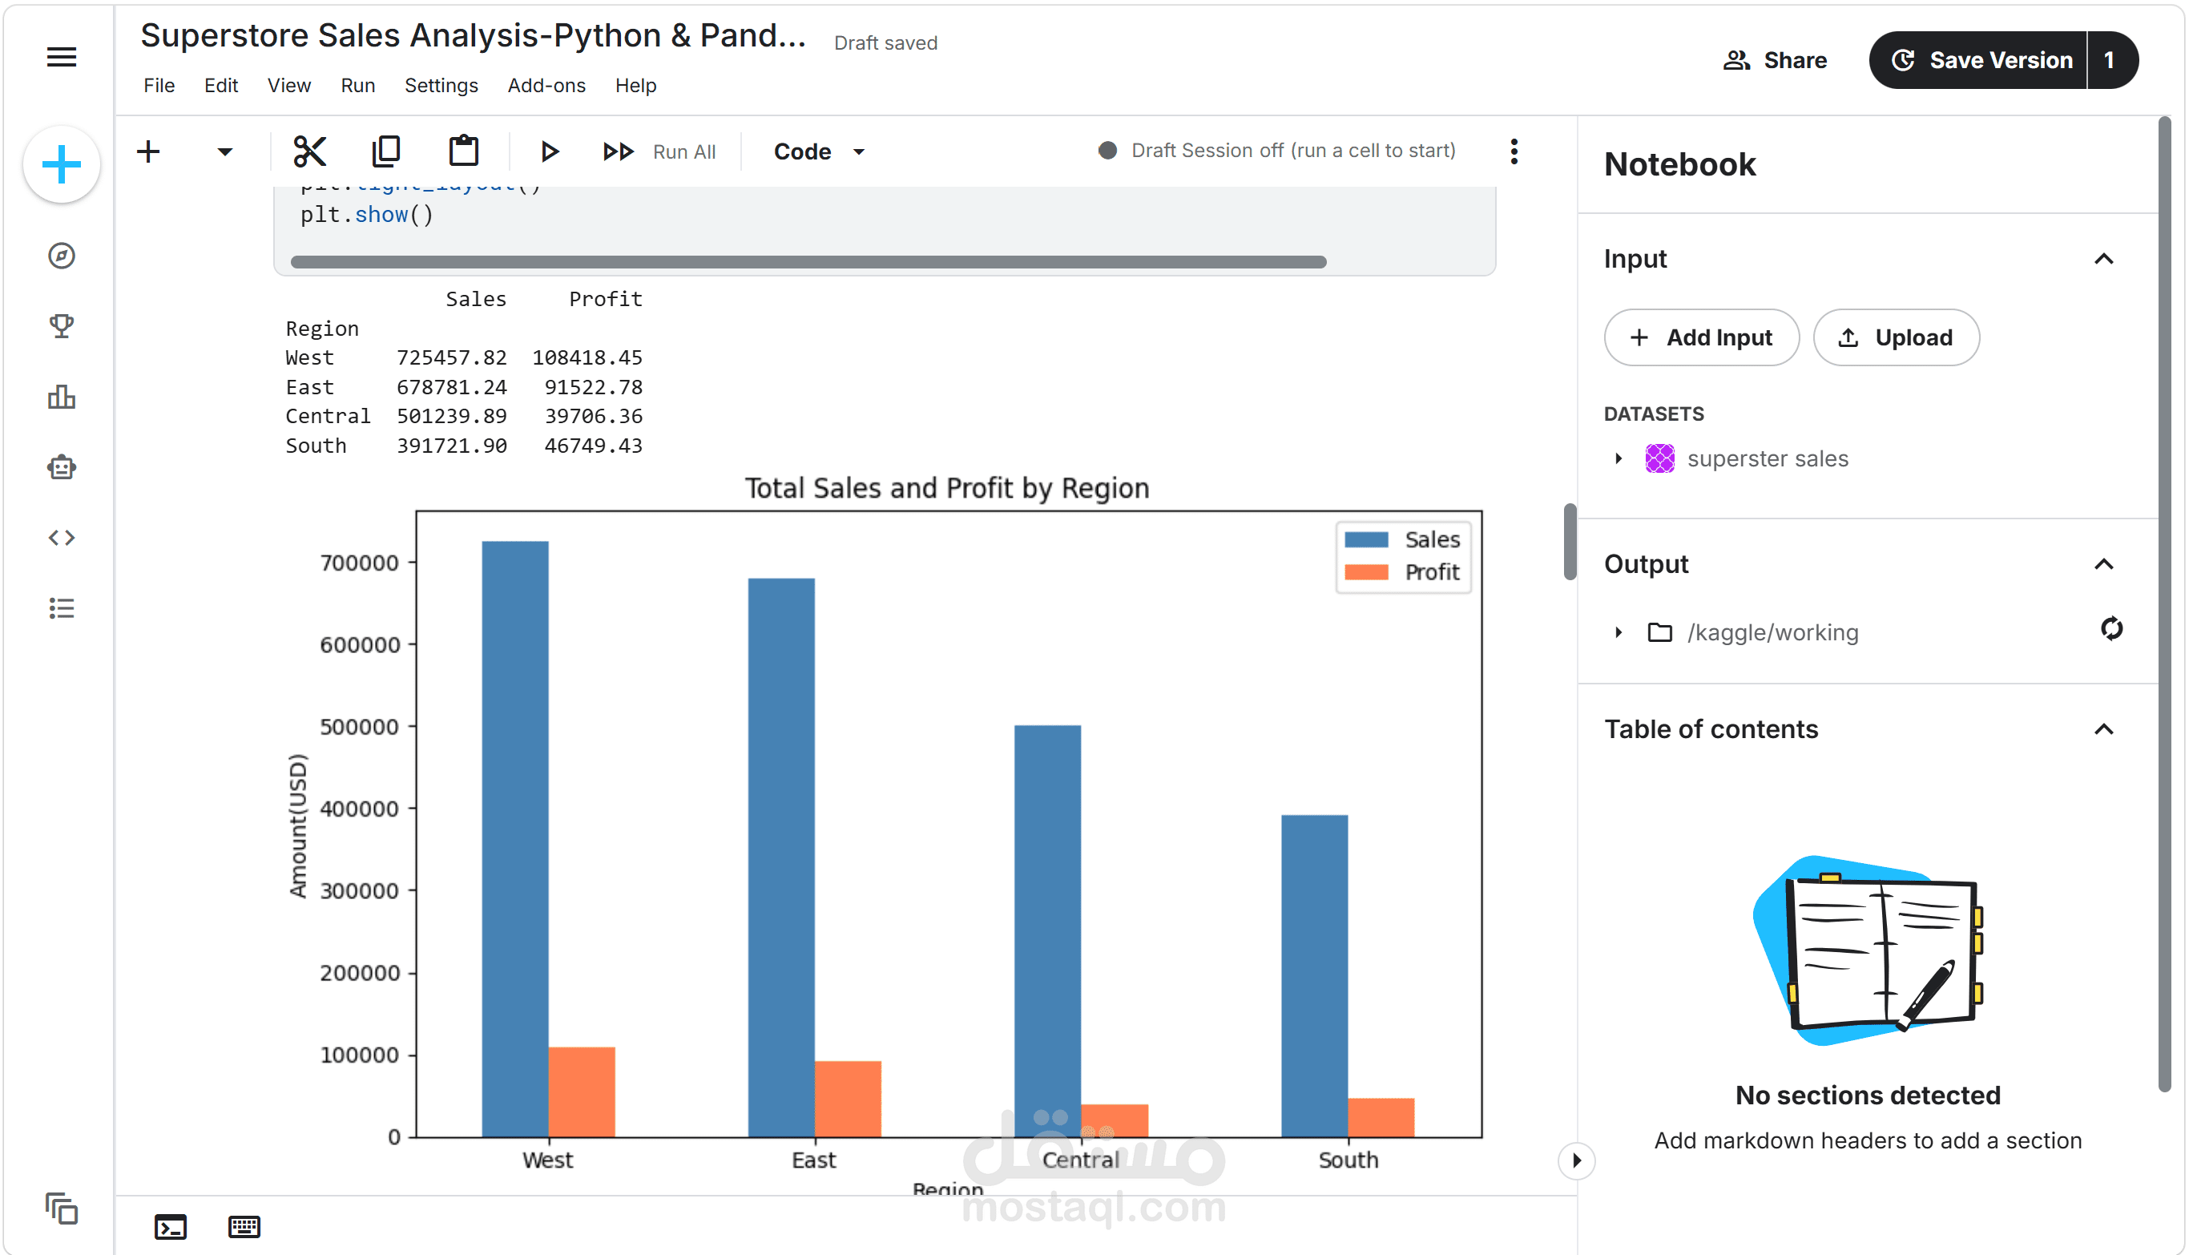The image size is (2189, 1255).
Task: Open the three-dot more options menu
Action: coord(1514,151)
